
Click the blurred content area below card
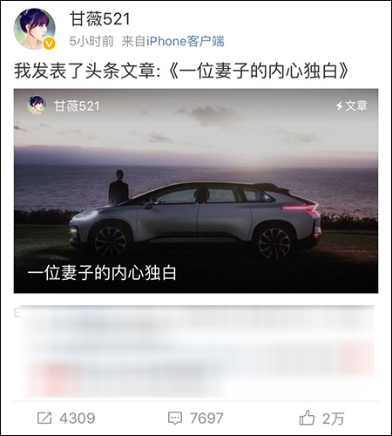tap(196, 351)
